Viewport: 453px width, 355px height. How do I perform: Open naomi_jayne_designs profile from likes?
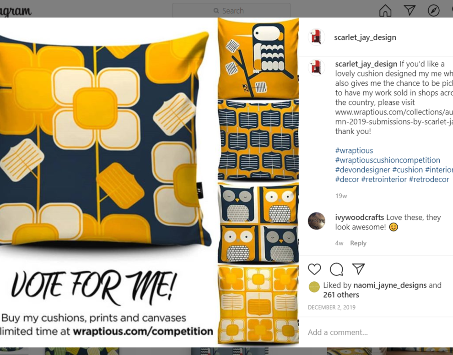point(390,285)
